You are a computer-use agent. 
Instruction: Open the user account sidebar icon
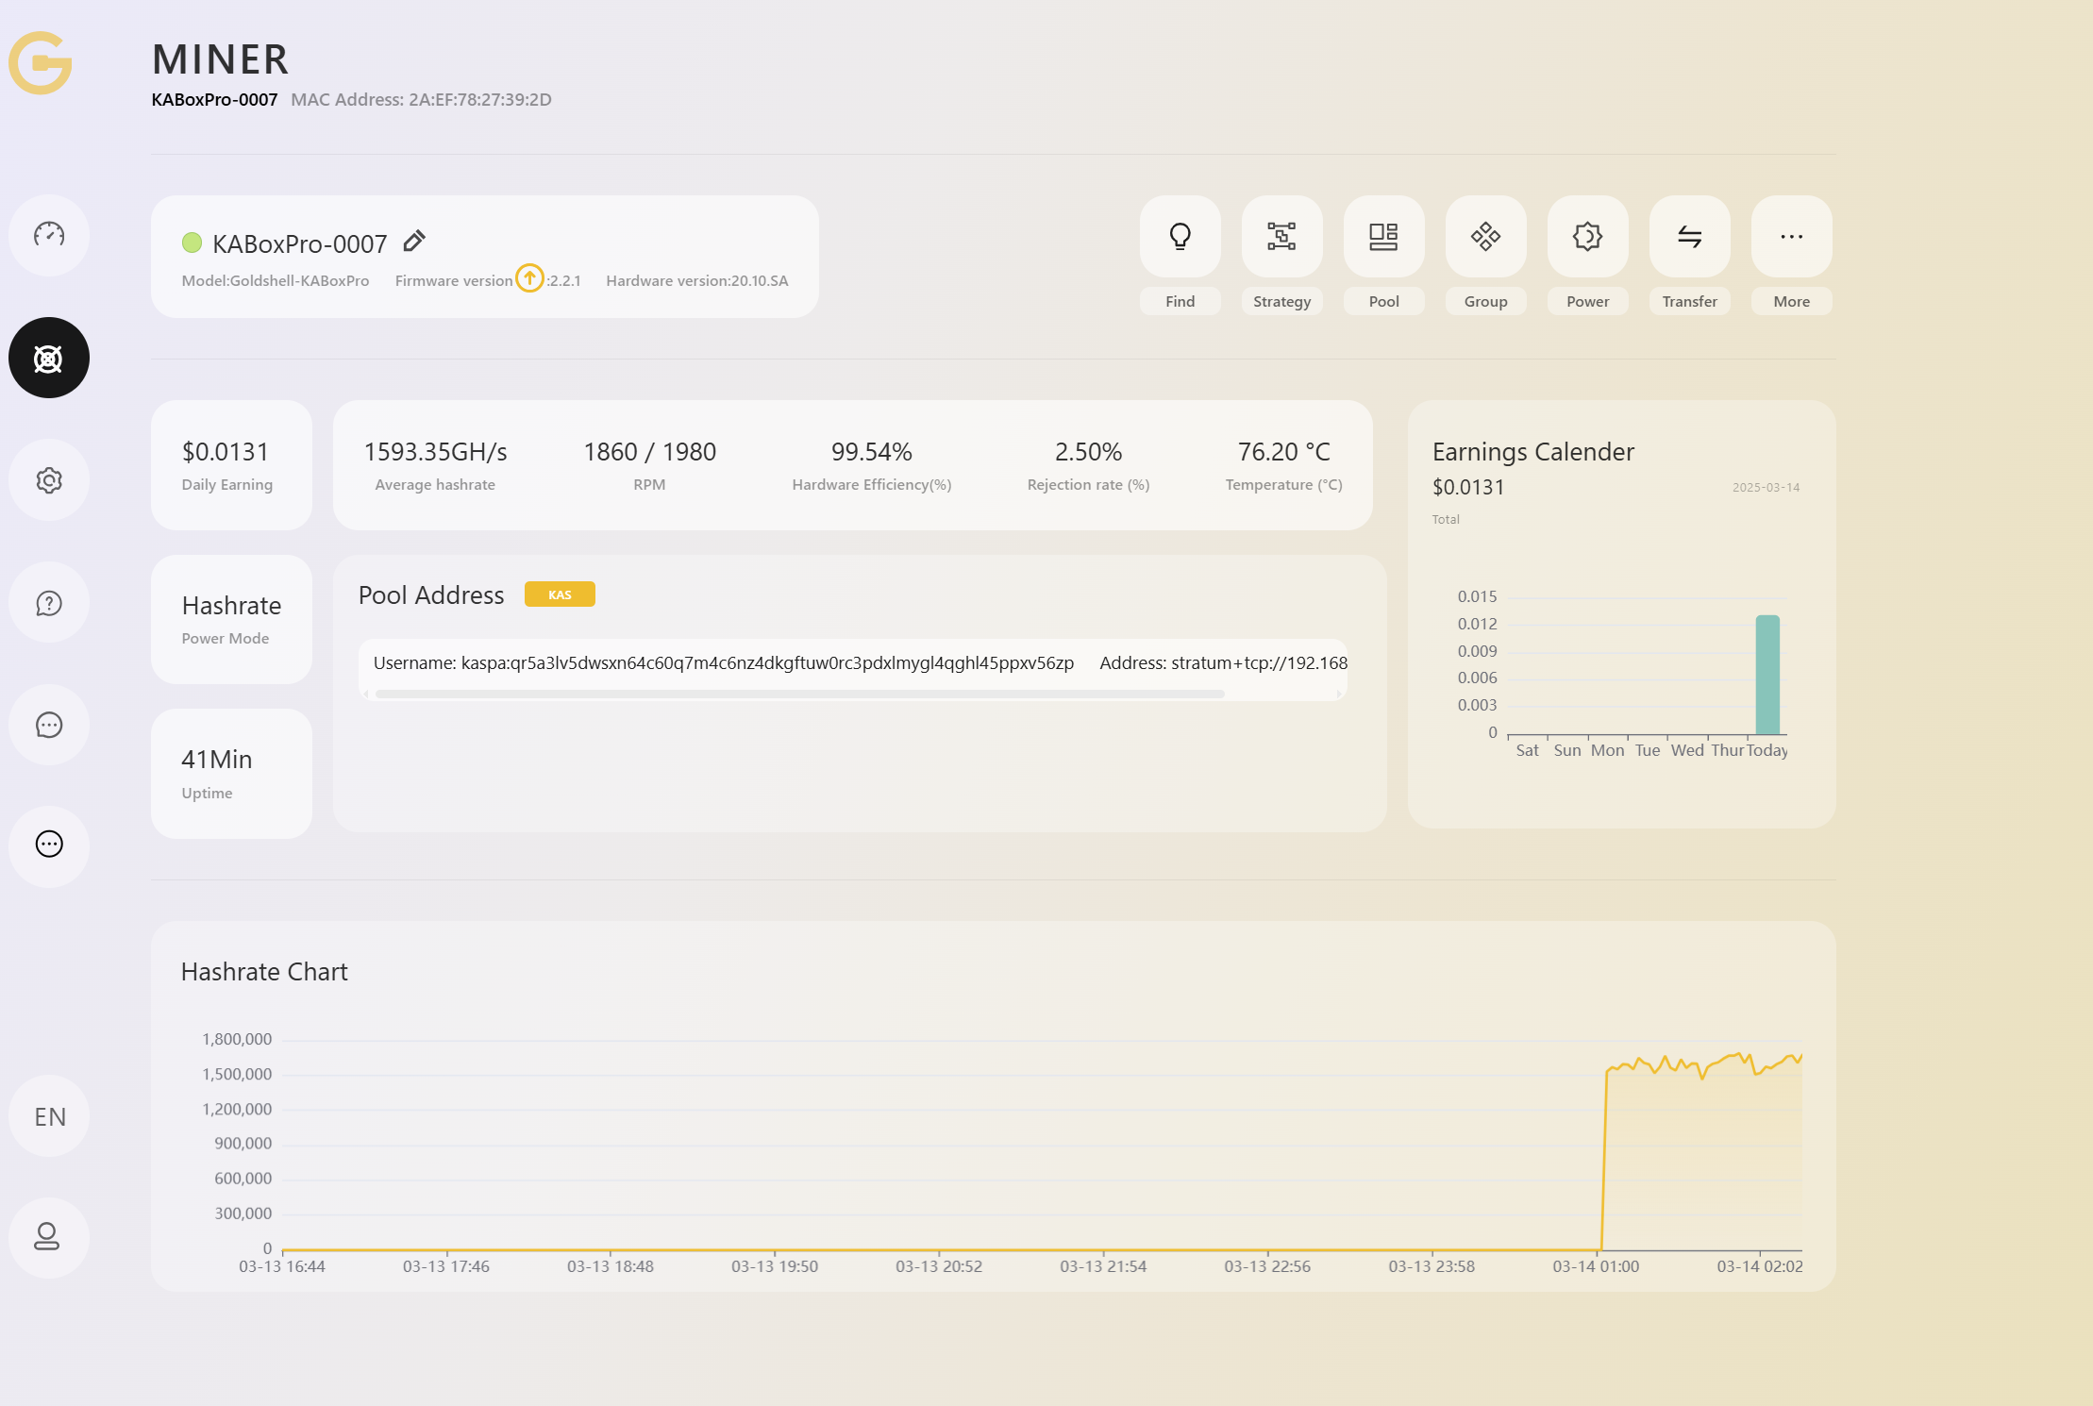(49, 1238)
